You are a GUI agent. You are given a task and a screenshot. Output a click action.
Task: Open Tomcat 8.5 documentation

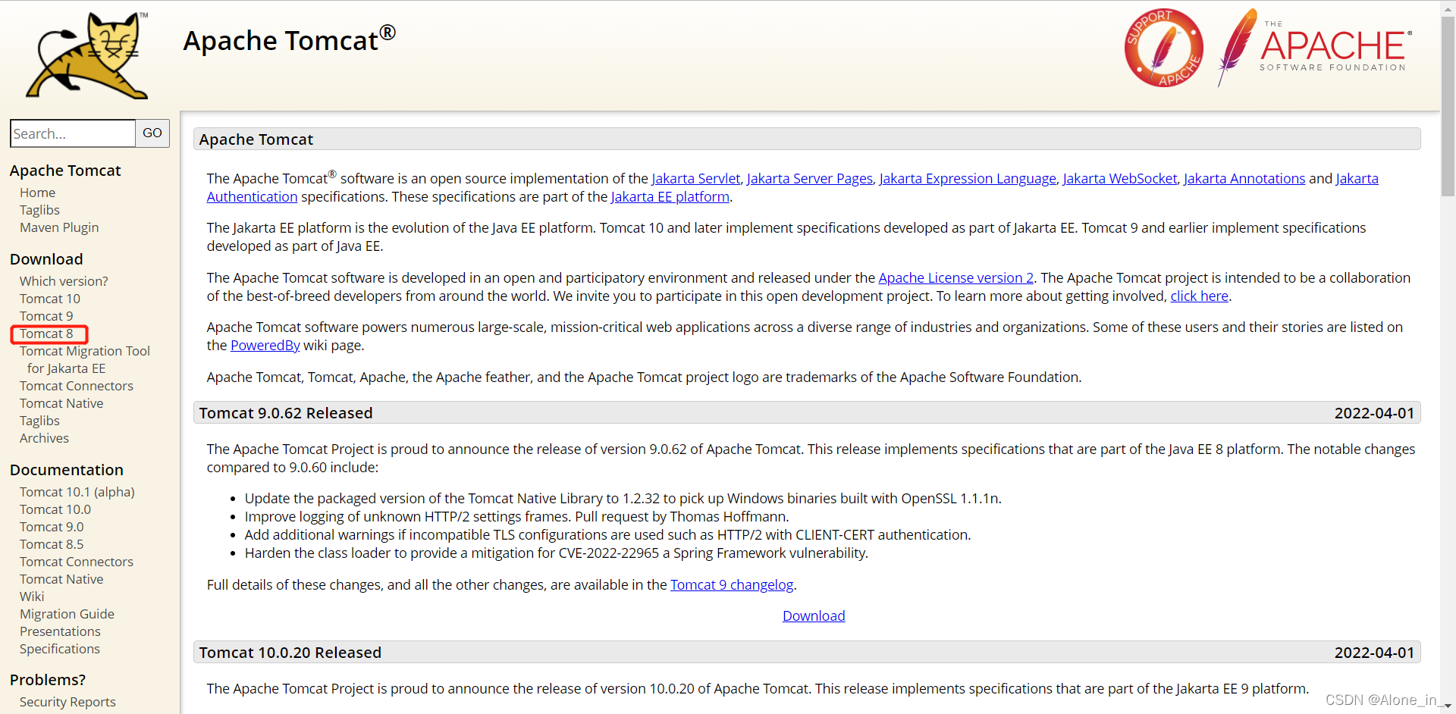[52, 544]
